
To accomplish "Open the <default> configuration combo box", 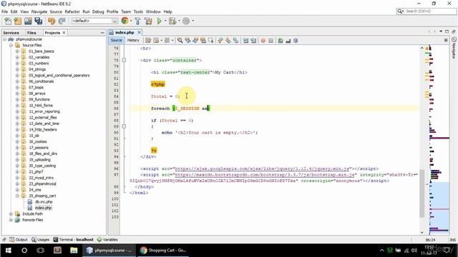I will click(94, 21).
